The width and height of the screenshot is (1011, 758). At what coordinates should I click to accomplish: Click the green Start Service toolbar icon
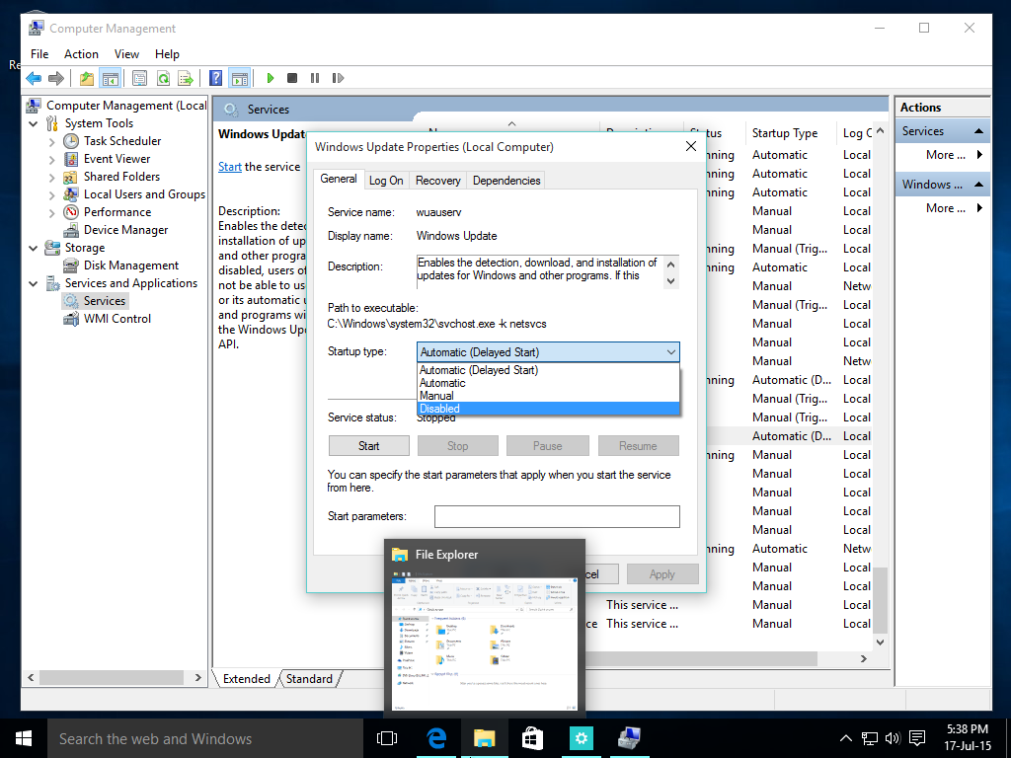click(x=271, y=78)
